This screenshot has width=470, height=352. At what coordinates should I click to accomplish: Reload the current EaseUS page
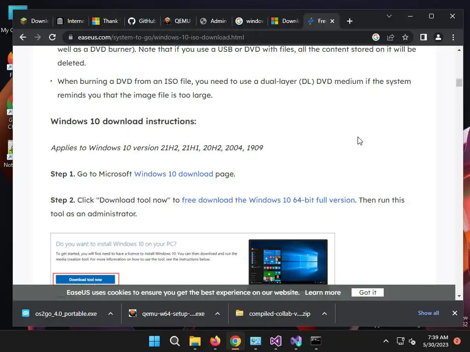click(52, 37)
